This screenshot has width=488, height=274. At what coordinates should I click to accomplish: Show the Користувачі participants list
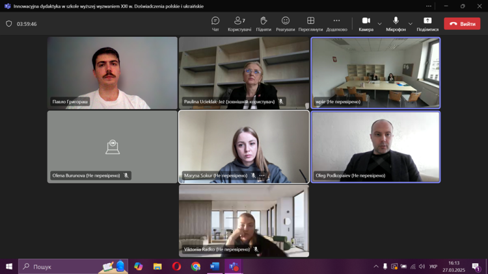[x=239, y=23]
